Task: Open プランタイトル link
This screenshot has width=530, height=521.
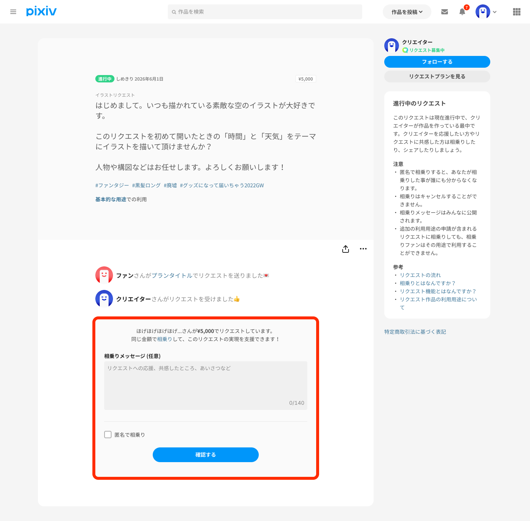Action: coord(172,276)
